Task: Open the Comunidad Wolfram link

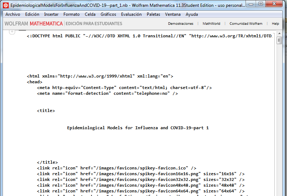Action: pos(246,24)
